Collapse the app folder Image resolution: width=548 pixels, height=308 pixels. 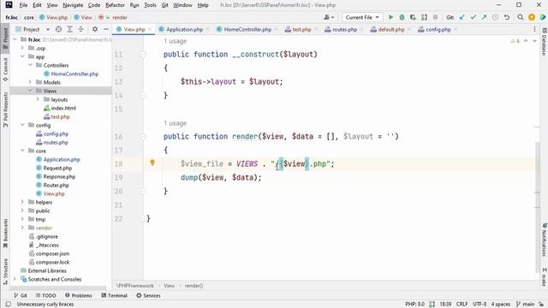click(x=22, y=56)
